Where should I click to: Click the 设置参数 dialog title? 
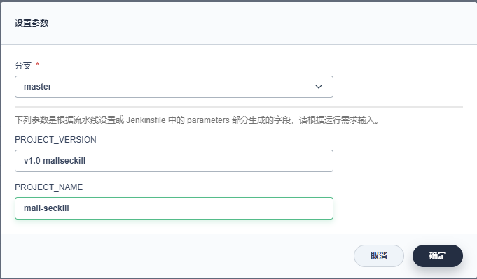(32, 23)
